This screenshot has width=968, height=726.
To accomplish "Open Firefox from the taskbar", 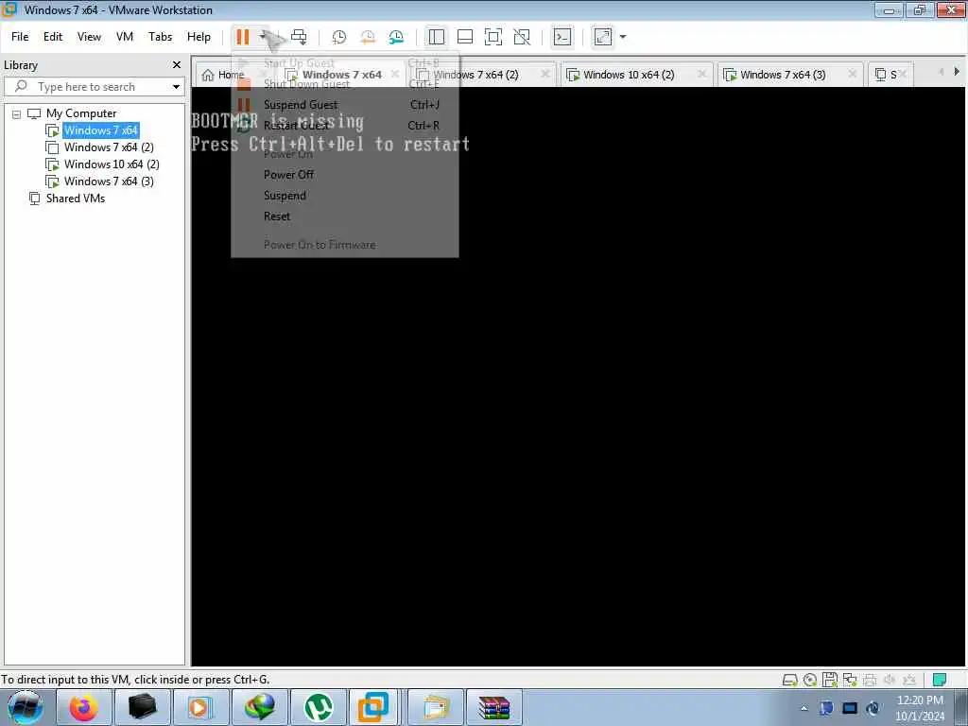I will [83, 708].
